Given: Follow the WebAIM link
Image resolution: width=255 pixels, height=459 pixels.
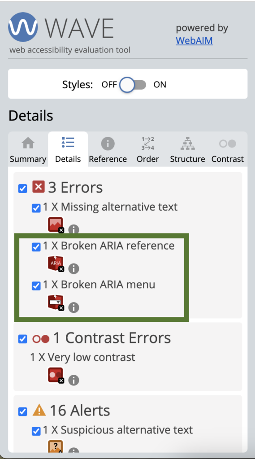Looking at the screenshot, I should pos(194,40).
